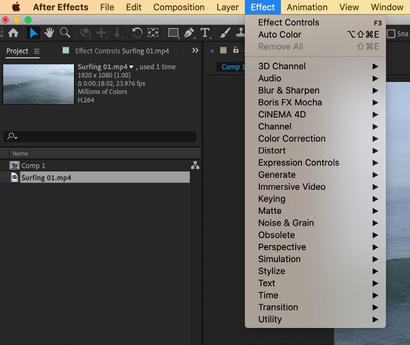Open the Simulation submenu
The height and width of the screenshot is (345, 410).
click(x=316, y=259)
